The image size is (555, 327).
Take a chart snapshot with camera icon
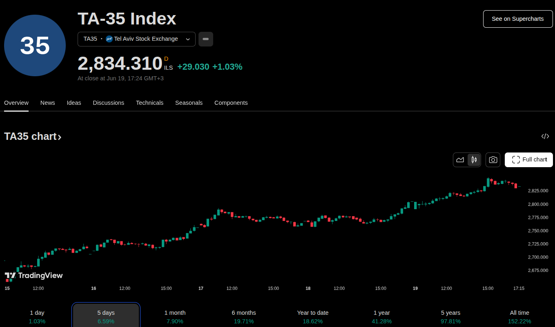click(493, 160)
